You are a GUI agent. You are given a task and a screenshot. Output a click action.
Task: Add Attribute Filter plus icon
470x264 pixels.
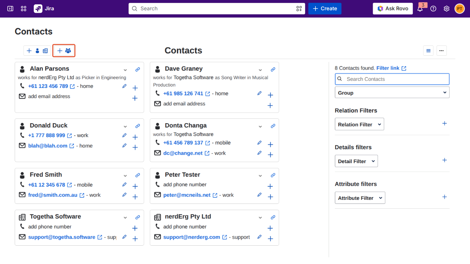click(445, 197)
